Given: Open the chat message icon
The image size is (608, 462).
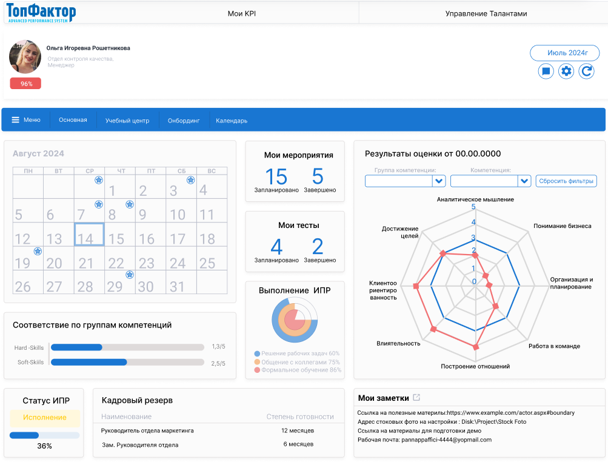Looking at the screenshot, I should tap(546, 72).
